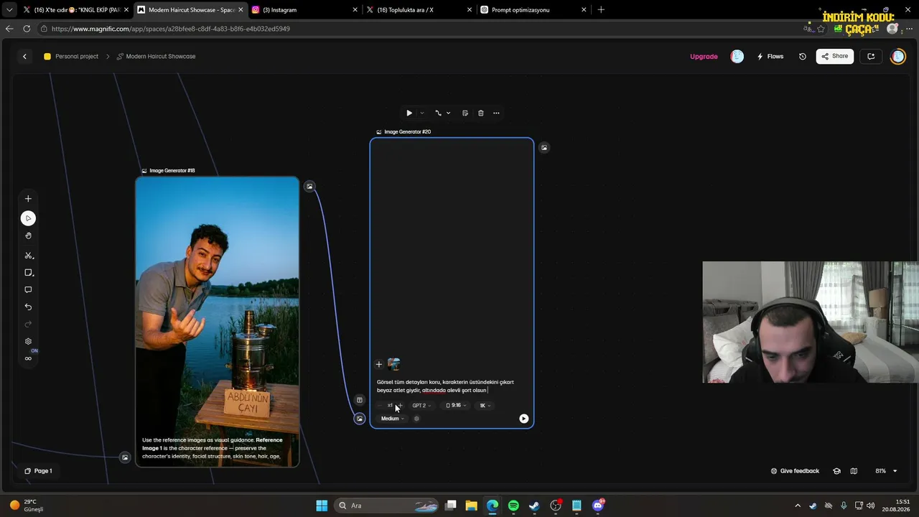The height and width of the screenshot is (517, 919).
Task: Redo the last undone canvas action
Action: pos(28,325)
